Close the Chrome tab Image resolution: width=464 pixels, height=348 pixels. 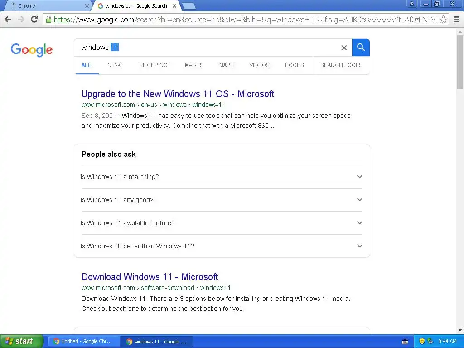87,6
